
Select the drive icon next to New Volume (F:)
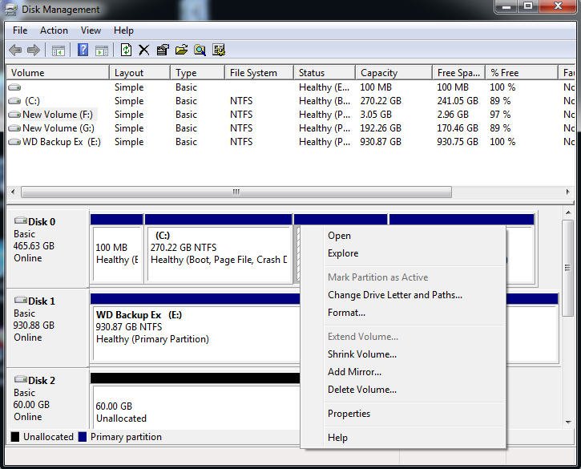click(14, 115)
